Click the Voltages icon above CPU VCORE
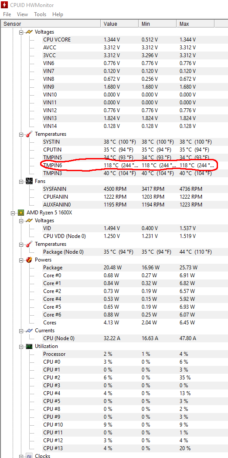Viewport: 228px width, 458px height. (29, 32)
